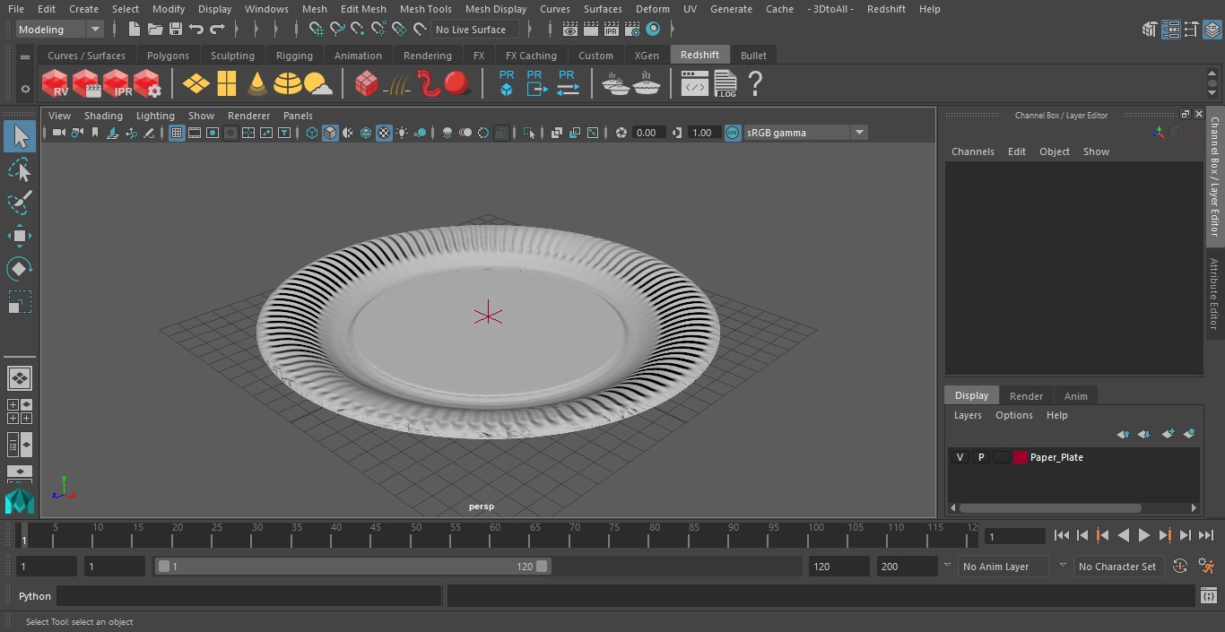The width and height of the screenshot is (1225, 632).
Task: Open the Redshift script editor icon
Action: pyautogui.click(x=694, y=83)
